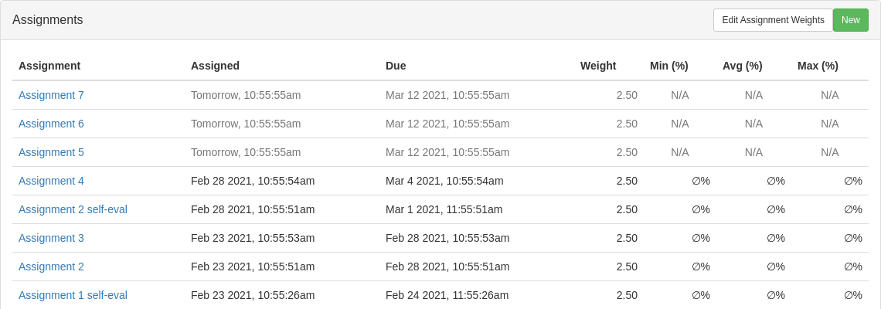Click the Avg (%) column header
Image resolution: width=881 pixels, height=309 pixels.
pos(742,66)
